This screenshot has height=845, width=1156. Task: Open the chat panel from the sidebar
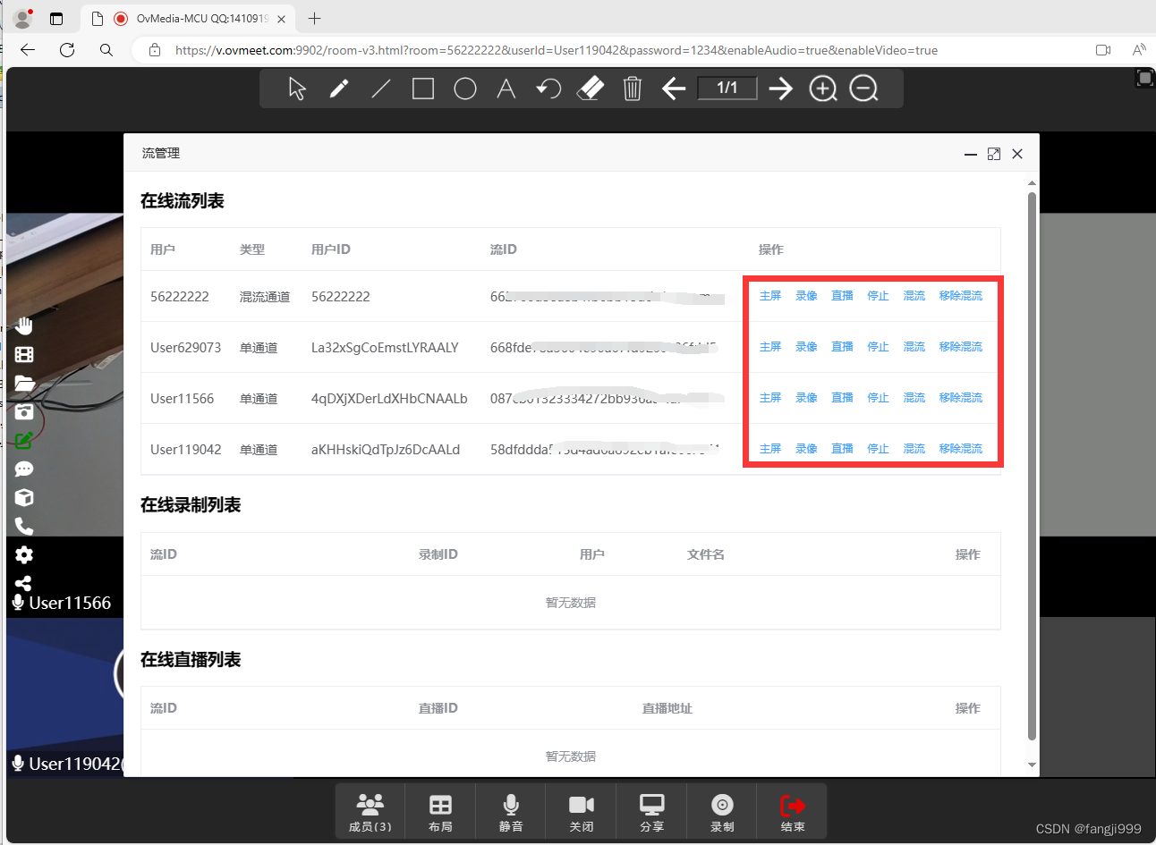pyautogui.click(x=23, y=469)
